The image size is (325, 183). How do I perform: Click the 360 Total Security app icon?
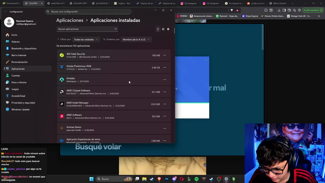[x=62, y=55]
